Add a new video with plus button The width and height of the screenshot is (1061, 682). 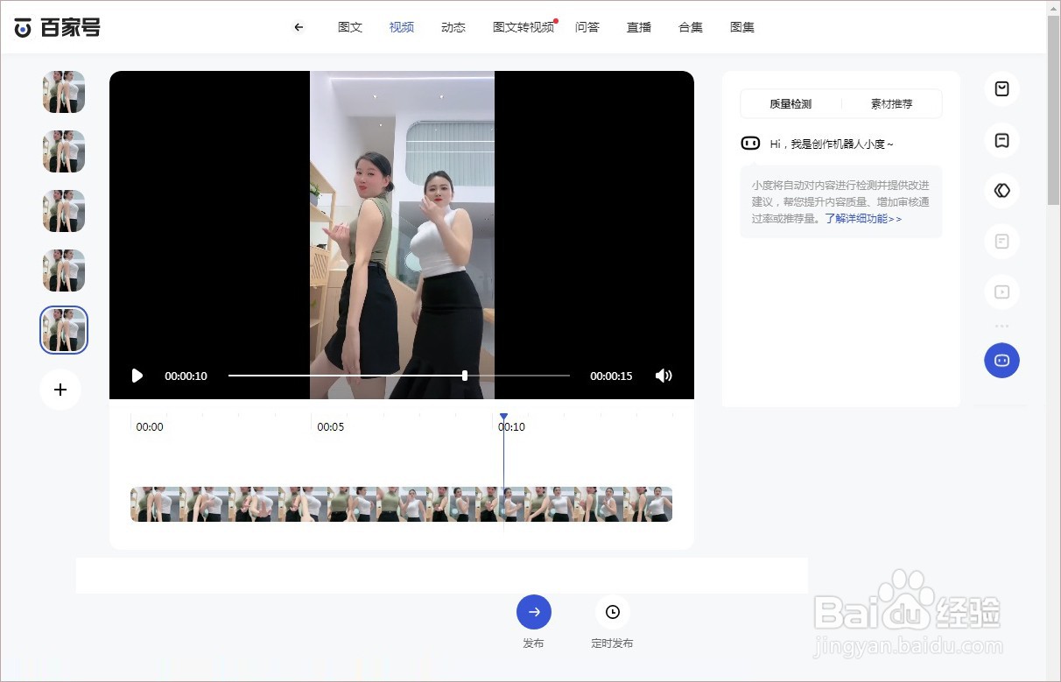[60, 390]
